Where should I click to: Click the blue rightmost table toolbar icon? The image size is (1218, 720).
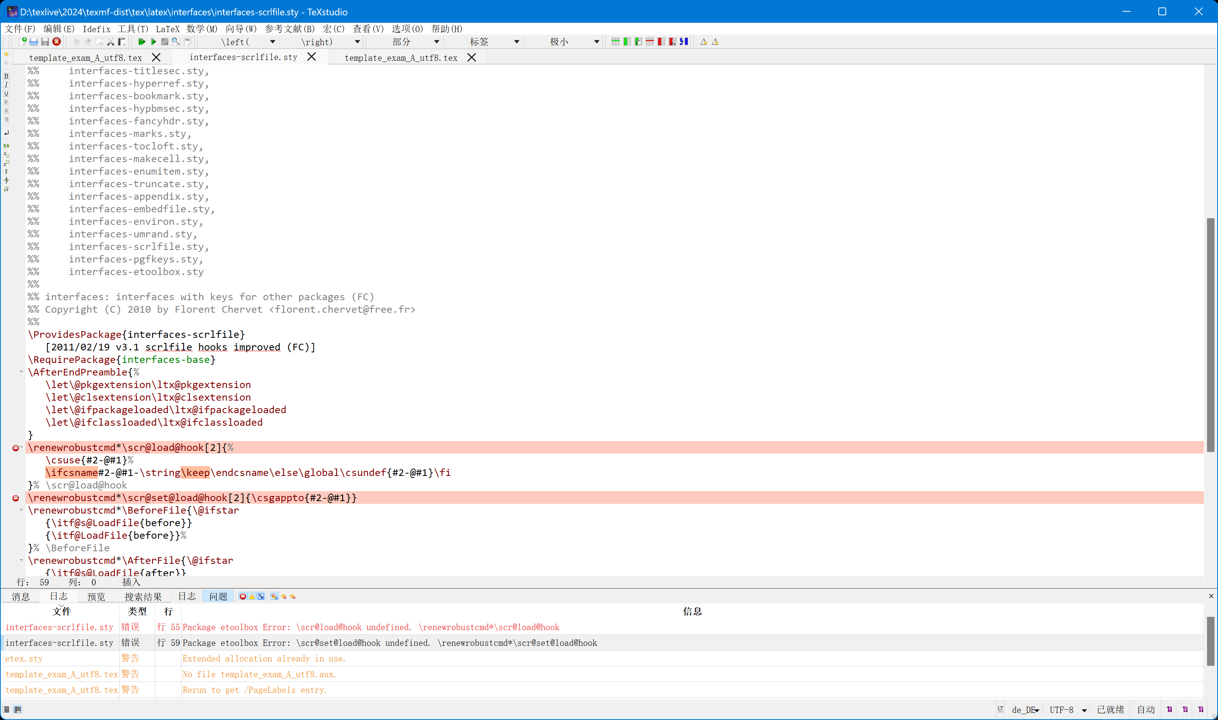[684, 42]
